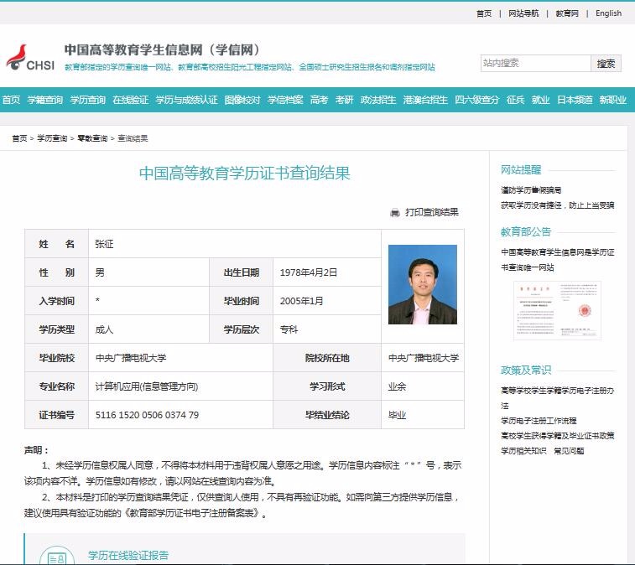Open 谨防学历售假骗局 notice link
Viewport: 635px width, 565px height.
pos(531,190)
